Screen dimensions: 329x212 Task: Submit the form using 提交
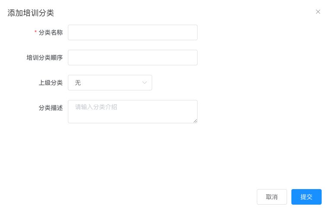tap(307, 197)
